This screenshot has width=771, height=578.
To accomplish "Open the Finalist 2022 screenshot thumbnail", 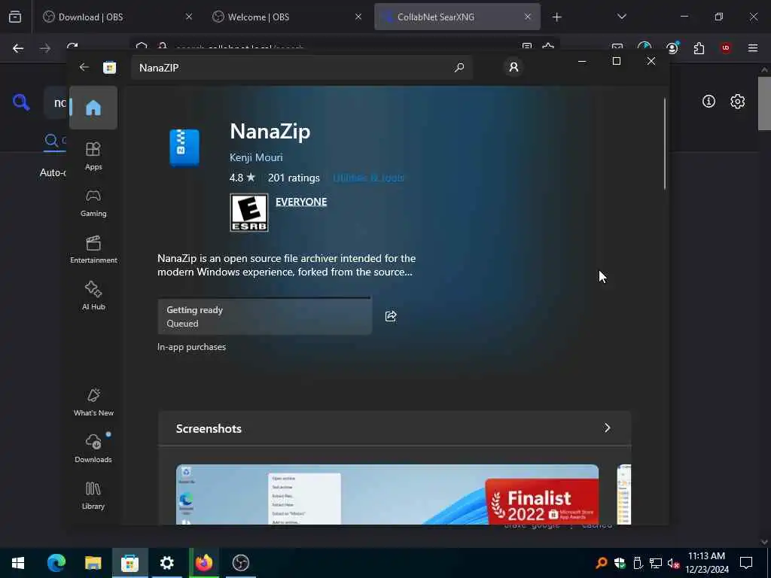I will point(388,494).
